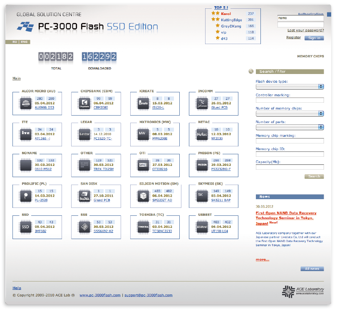The image size is (337, 321).
Task: Select the ENG language tab
Action: pyautogui.click(x=23, y=42)
